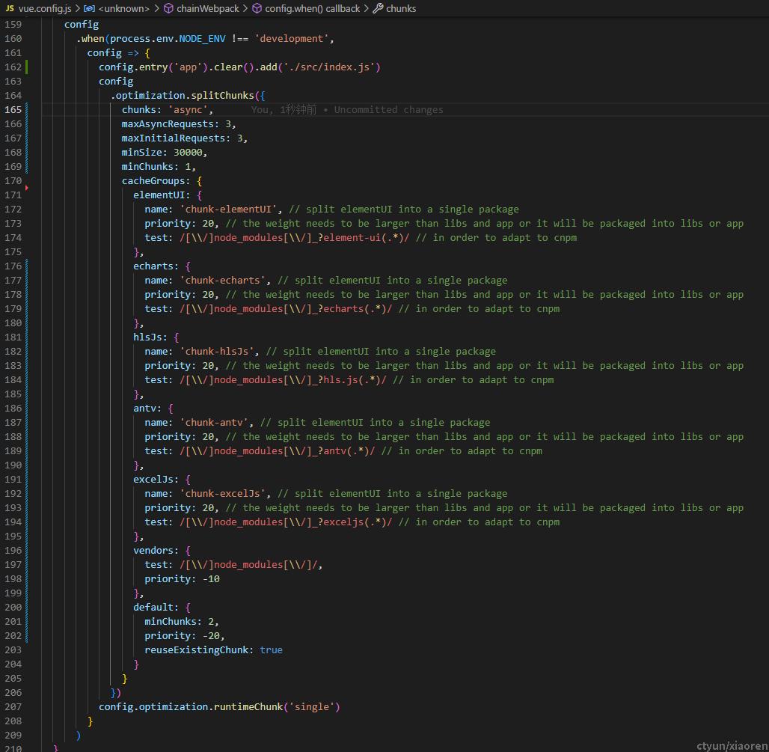Open the <unknown> breadcrumb segment
The height and width of the screenshot is (752, 769).
pos(123,8)
